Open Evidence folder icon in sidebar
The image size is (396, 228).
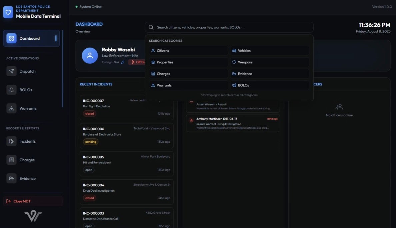click(11, 178)
